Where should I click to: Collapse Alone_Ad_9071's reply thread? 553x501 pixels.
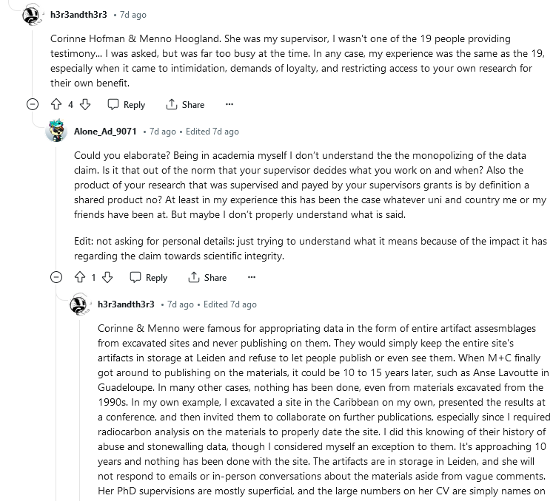click(56, 278)
